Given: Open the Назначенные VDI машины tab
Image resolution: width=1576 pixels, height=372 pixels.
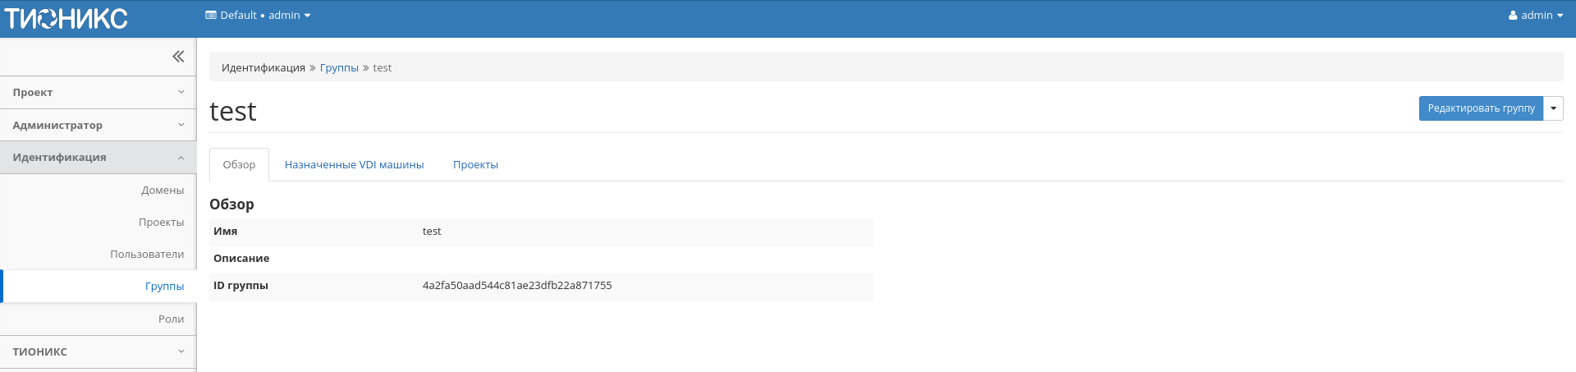Looking at the screenshot, I should point(354,165).
